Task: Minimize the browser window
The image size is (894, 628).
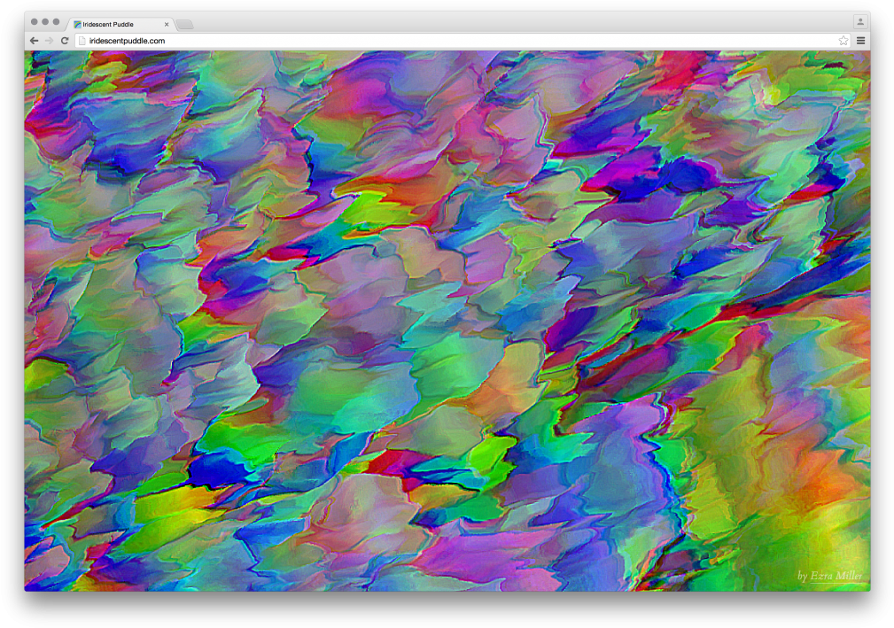Action: pos(45,22)
